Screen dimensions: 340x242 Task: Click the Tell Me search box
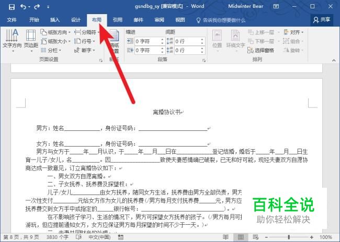coord(221,20)
